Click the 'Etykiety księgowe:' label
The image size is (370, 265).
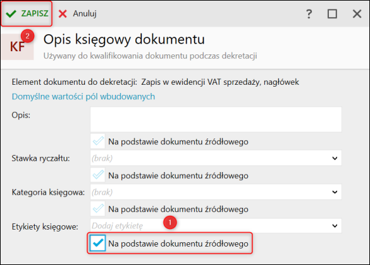tap(45, 226)
